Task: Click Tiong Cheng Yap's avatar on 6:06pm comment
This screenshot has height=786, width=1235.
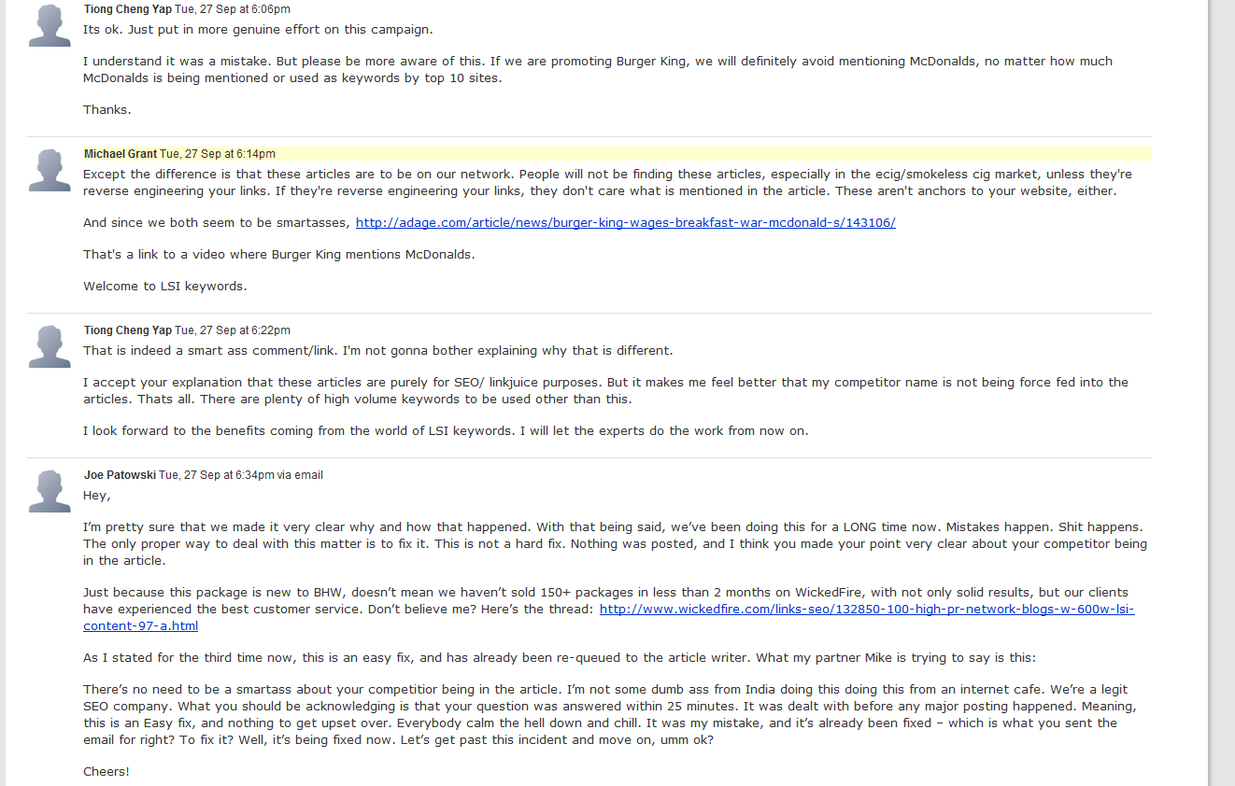Action: [x=50, y=24]
